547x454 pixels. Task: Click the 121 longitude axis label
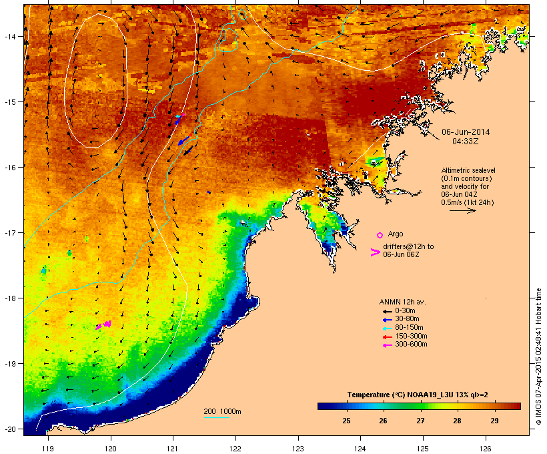click(x=173, y=449)
